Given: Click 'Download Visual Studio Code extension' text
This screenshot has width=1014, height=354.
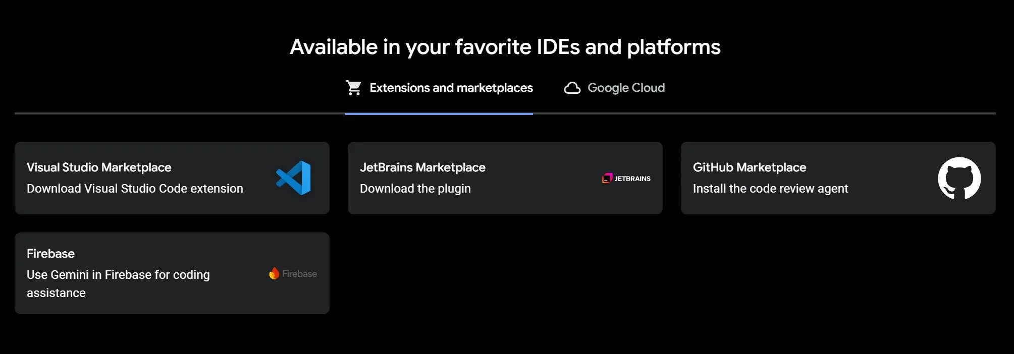Looking at the screenshot, I should point(135,189).
